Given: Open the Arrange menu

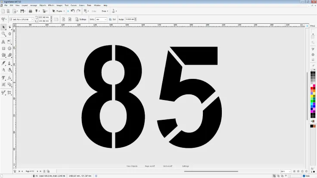Looking at the screenshot, I should click(x=34, y=6).
